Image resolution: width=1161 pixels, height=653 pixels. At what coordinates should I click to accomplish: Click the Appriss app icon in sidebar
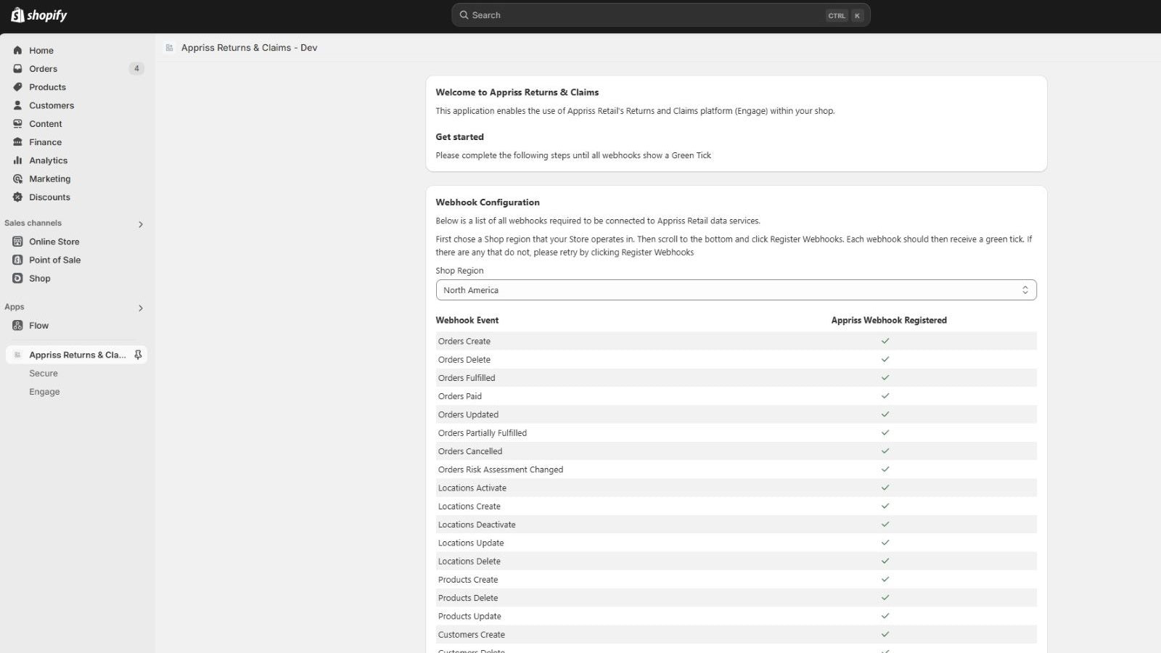coord(17,355)
